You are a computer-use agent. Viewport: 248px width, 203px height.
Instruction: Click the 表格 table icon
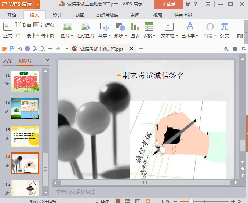point(149,26)
